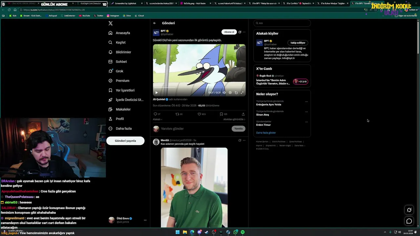420x236 pixels.
Task: Switch to KickSight Link Detector tab
Action: (91, 3)
